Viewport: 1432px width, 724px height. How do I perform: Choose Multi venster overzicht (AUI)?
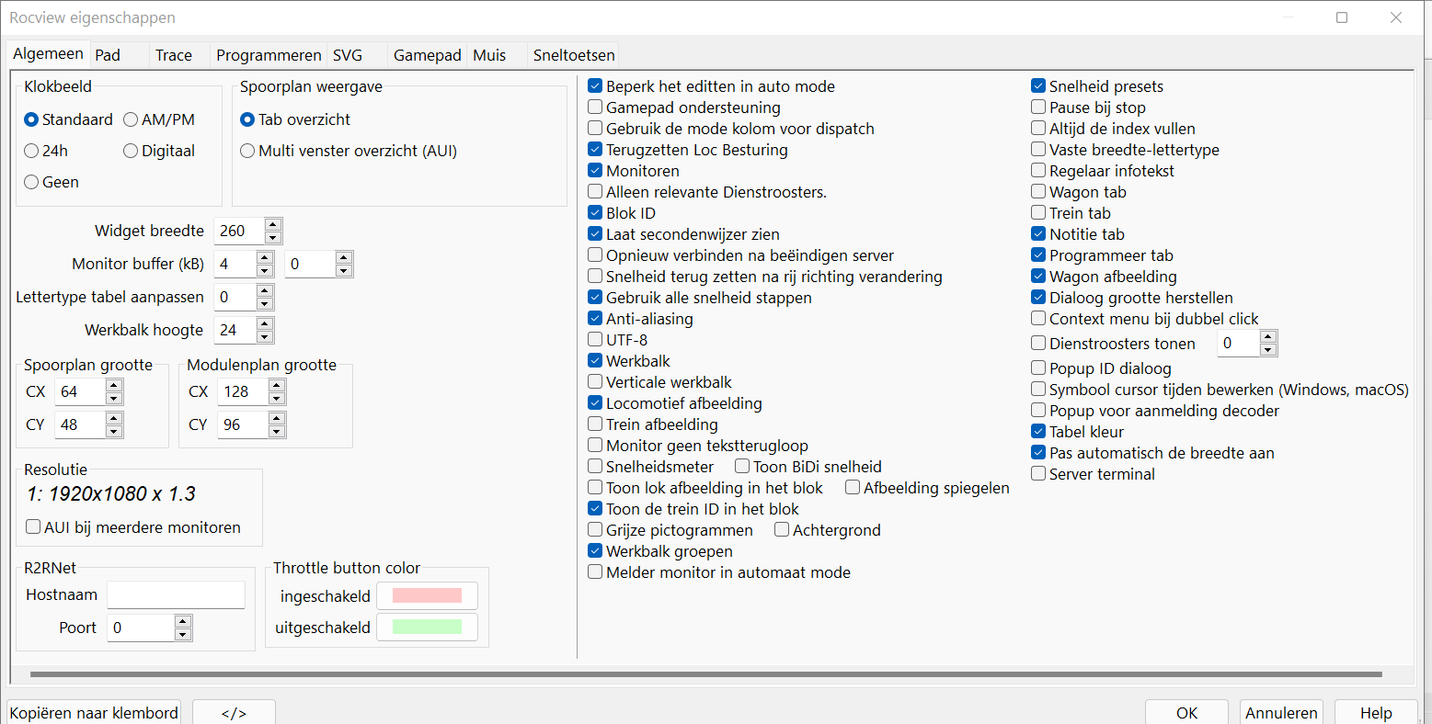[247, 151]
